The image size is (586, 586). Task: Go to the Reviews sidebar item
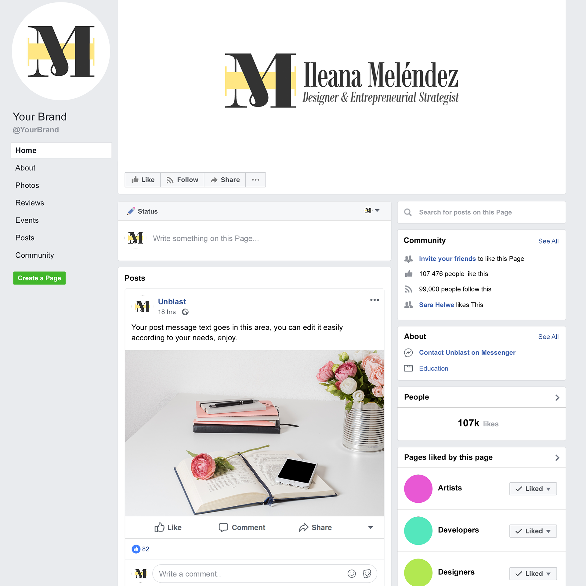coord(30,203)
